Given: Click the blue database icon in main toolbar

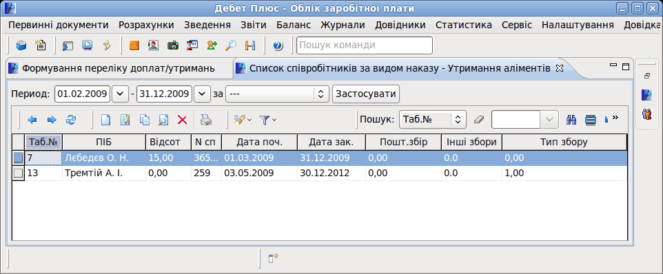Looking at the screenshot, I should 21,45.
